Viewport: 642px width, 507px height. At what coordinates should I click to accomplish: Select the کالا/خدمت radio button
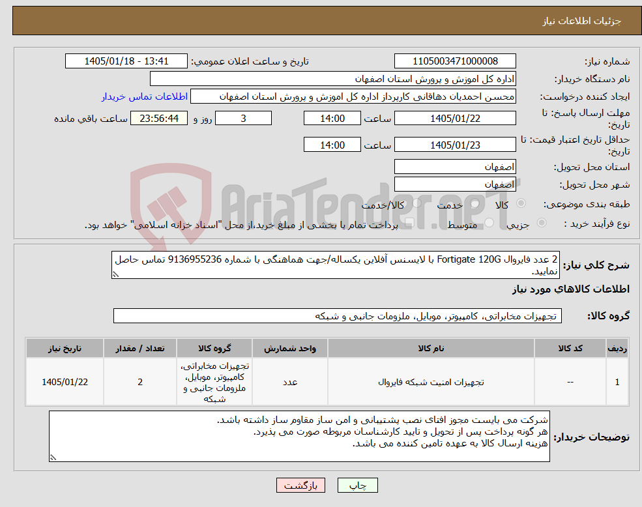tap(416, 203)
